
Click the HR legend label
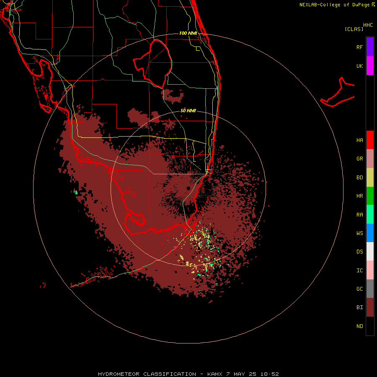359,196
